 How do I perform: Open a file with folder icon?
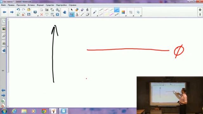(29, 10)
